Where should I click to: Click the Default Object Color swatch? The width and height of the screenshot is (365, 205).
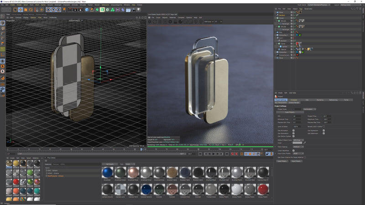click(298, 143)
